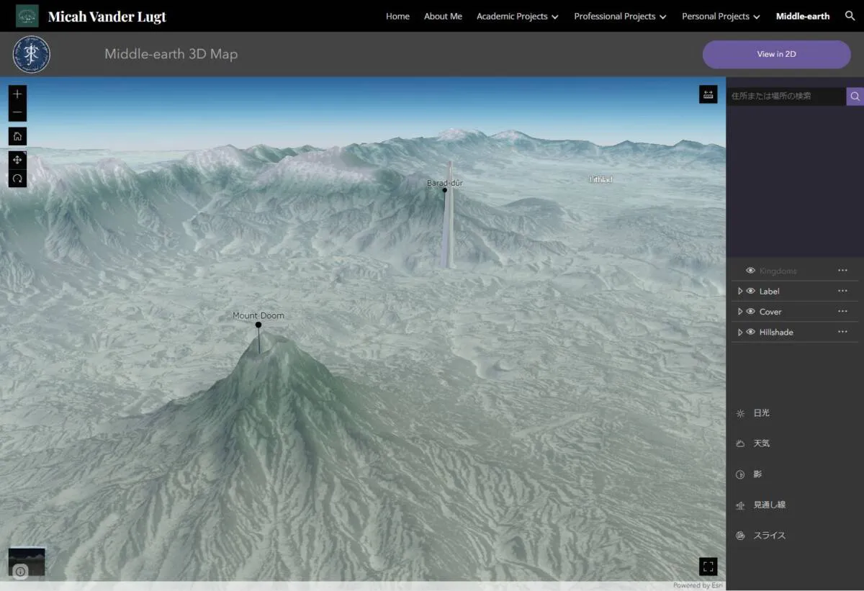Activate the rotate navigation tool

[x=17, y=179]
